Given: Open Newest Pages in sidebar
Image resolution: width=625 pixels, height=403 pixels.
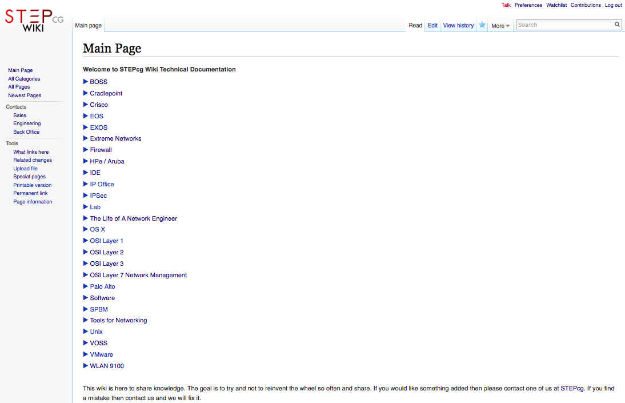Looking at the screenshot, I should coord(25,95).
